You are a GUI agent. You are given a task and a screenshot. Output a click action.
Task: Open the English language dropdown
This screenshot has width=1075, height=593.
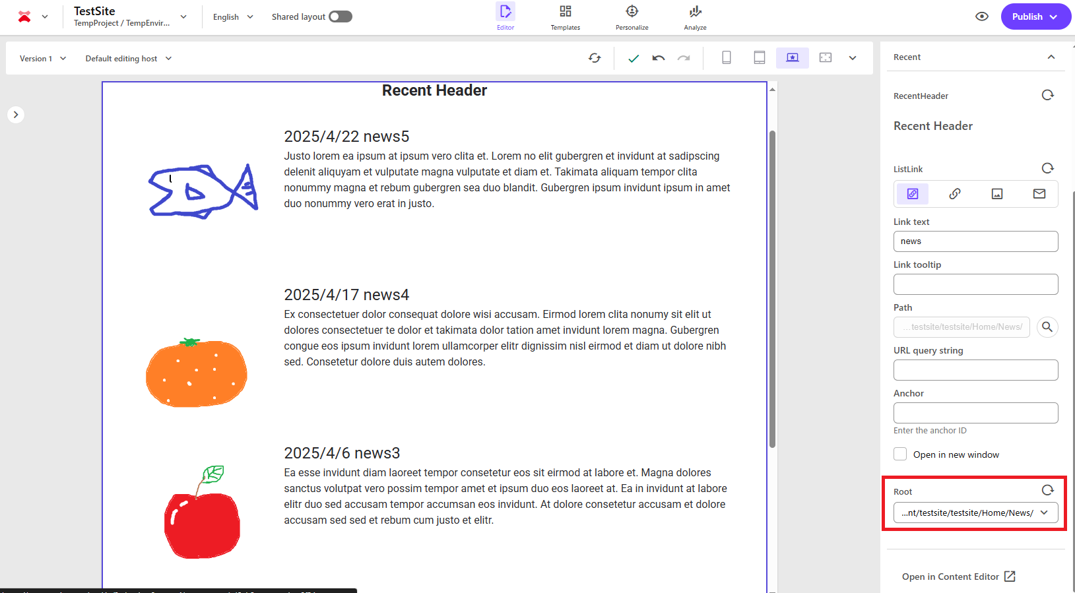(x=233, y=17)
